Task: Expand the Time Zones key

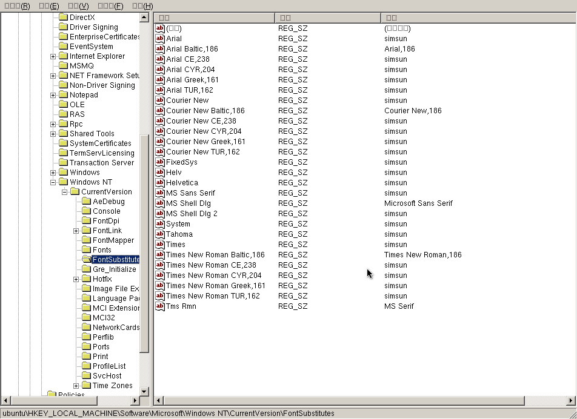Action: (x=76, y=386)
